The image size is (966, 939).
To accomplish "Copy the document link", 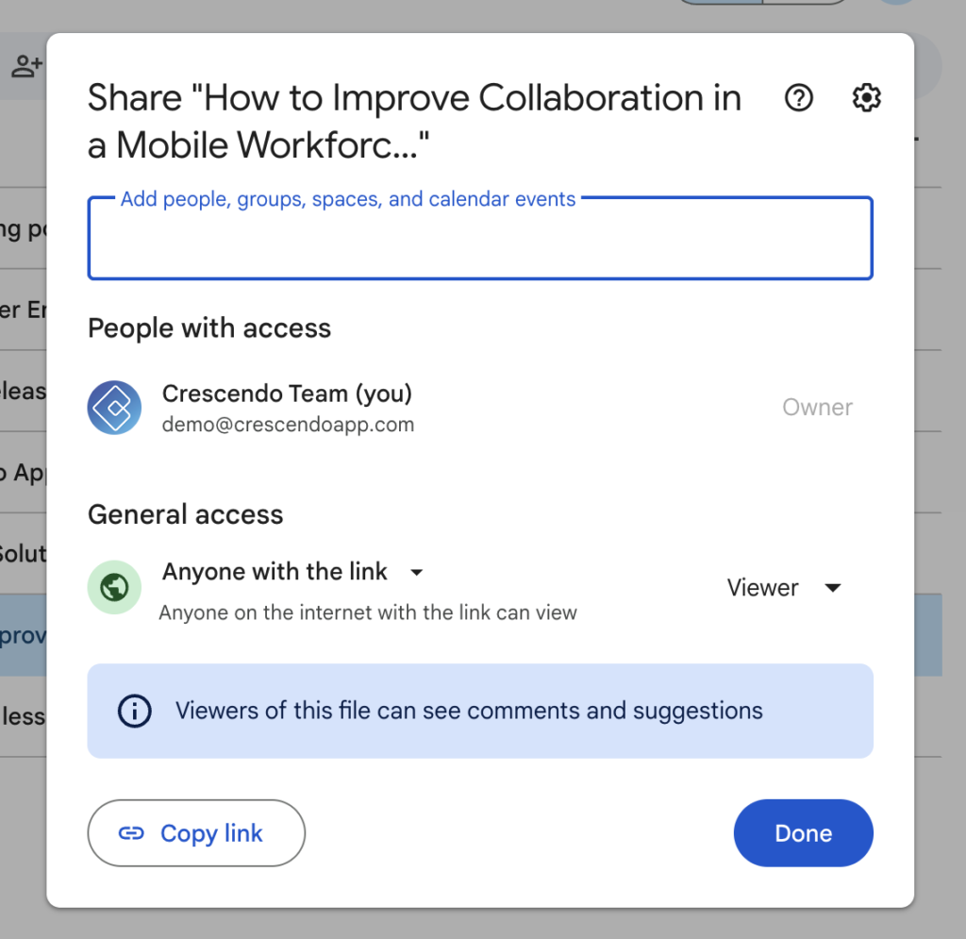I will point(196,833).
